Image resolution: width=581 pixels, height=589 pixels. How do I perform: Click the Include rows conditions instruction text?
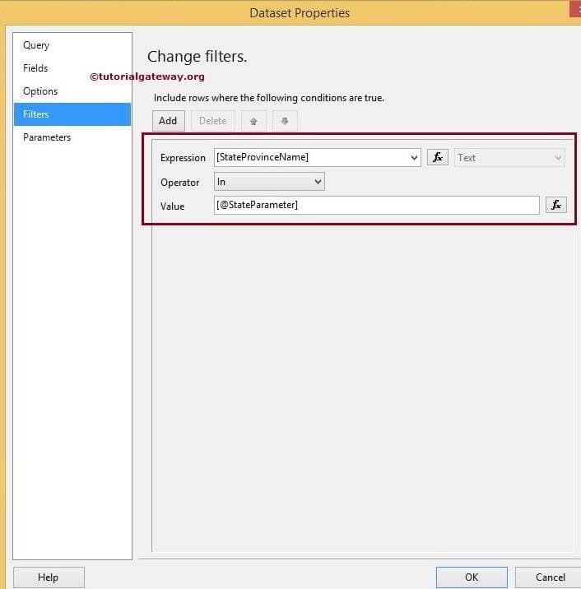269,98
